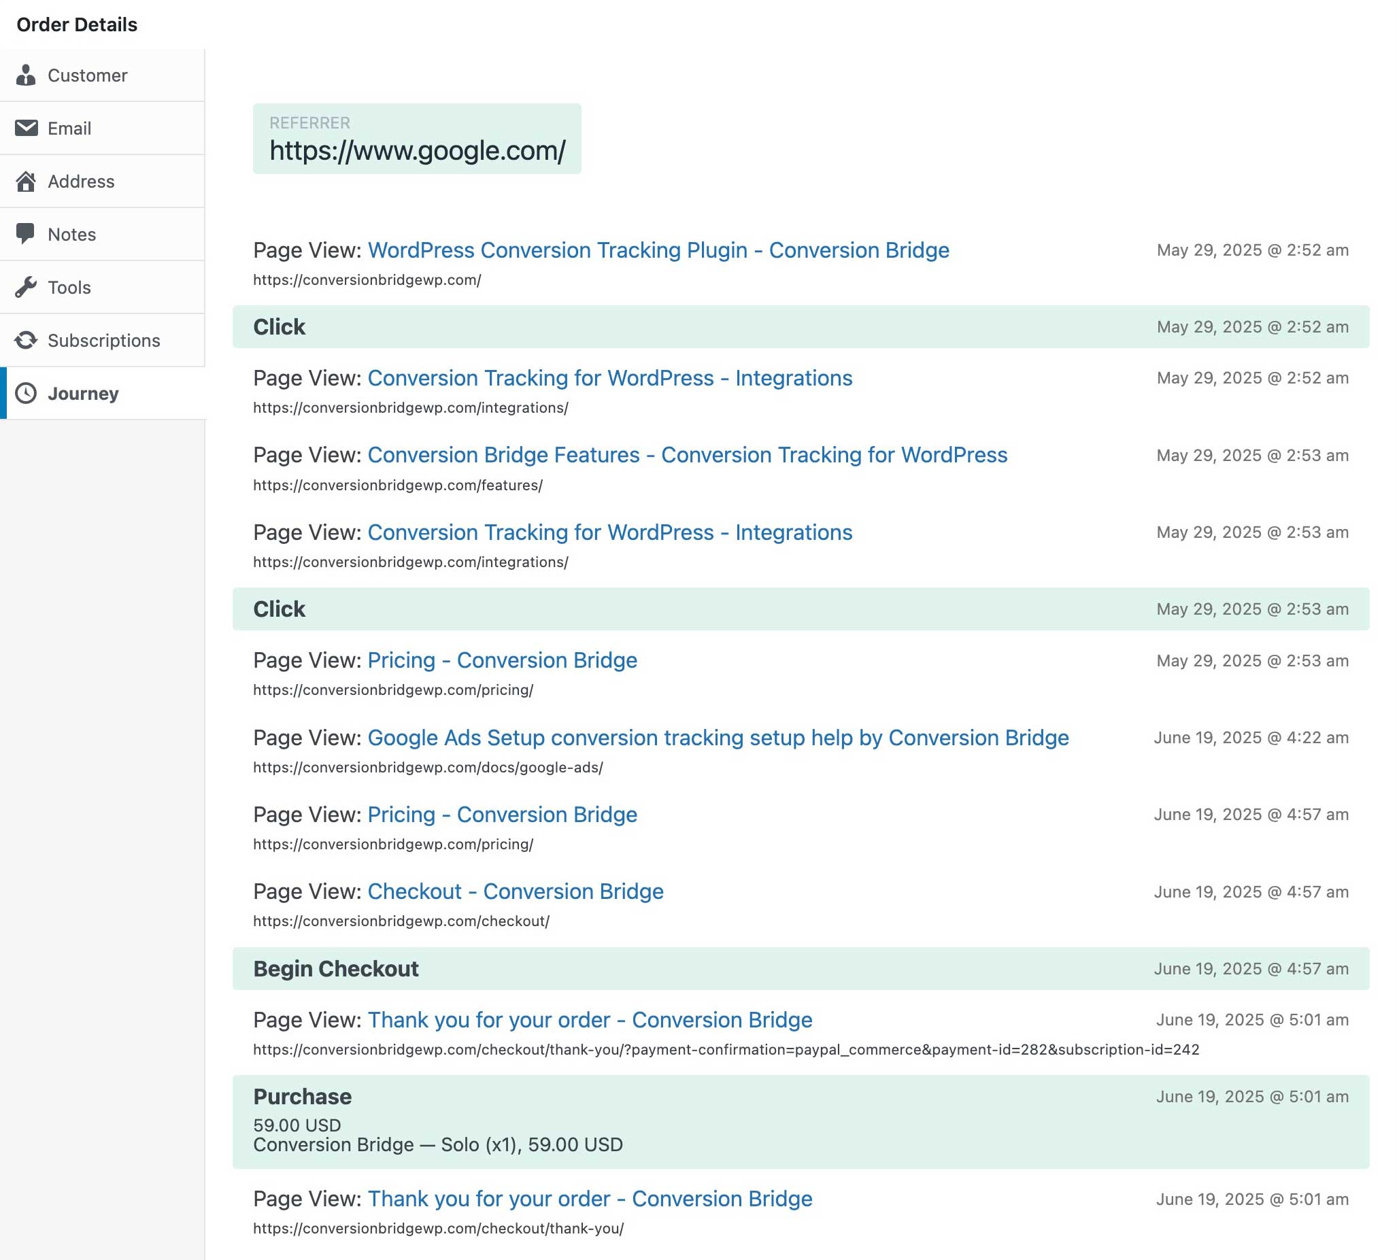The height and width of the screenshot is (1260, 1397).
Task: Open the Integrations link at 2:52 am
Action: [609, 378]
